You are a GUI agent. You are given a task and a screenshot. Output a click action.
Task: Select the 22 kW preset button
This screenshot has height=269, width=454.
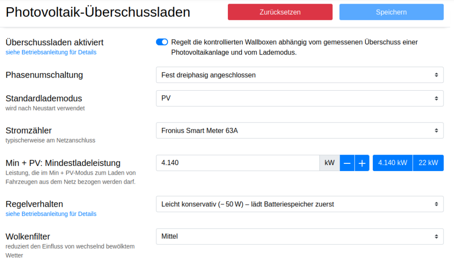tap(428, 163)
